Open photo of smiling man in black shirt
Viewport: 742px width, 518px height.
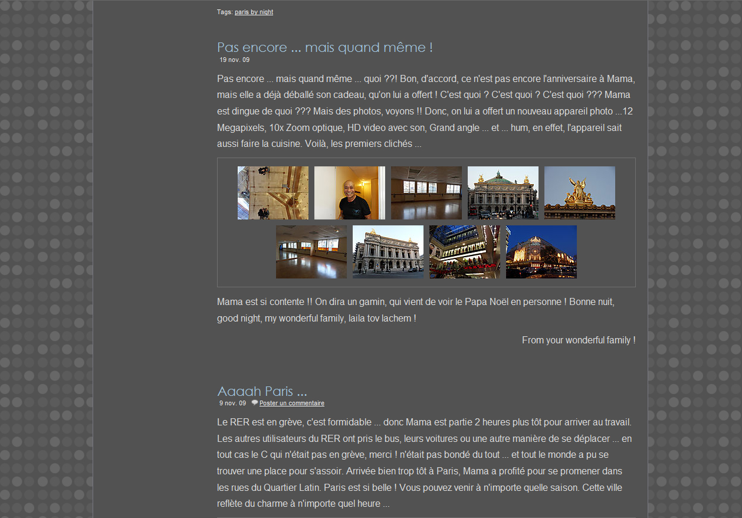coord(349,193)
